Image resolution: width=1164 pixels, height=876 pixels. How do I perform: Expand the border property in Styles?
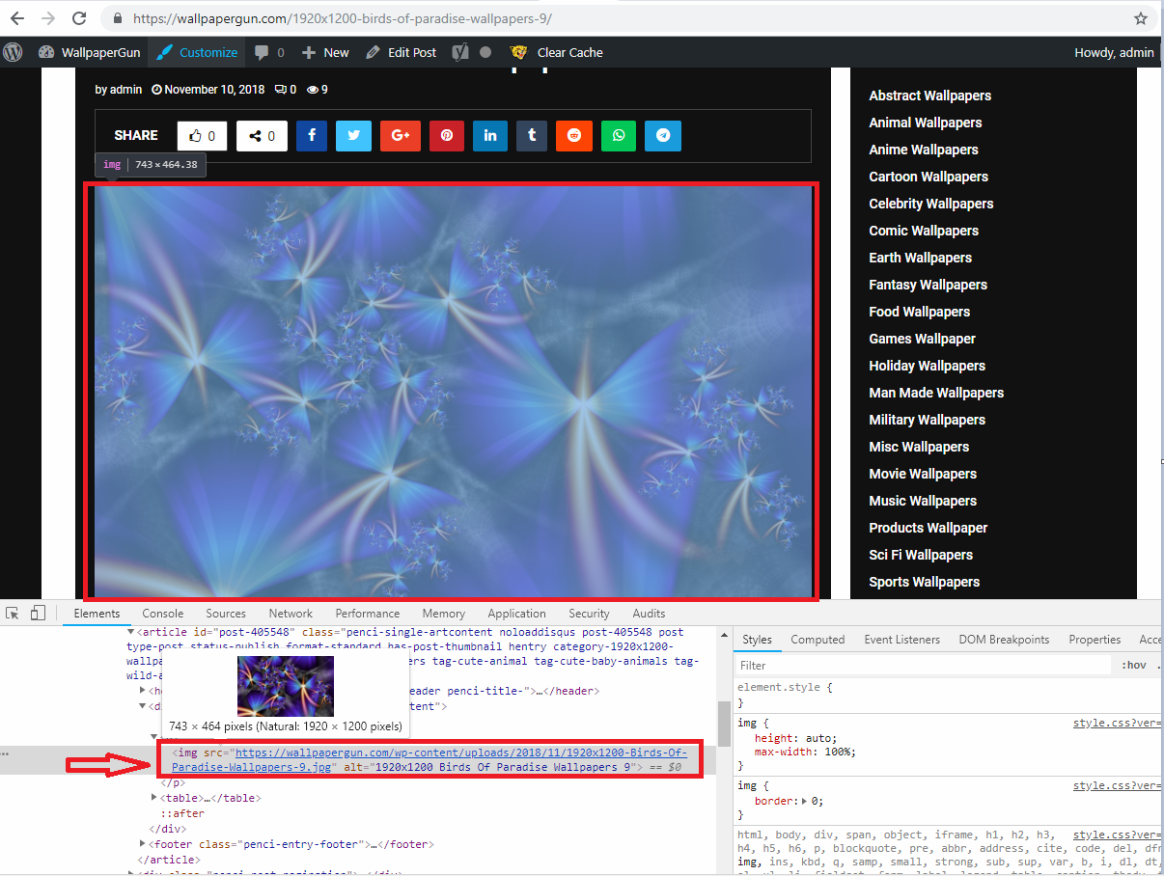(802, 801)
